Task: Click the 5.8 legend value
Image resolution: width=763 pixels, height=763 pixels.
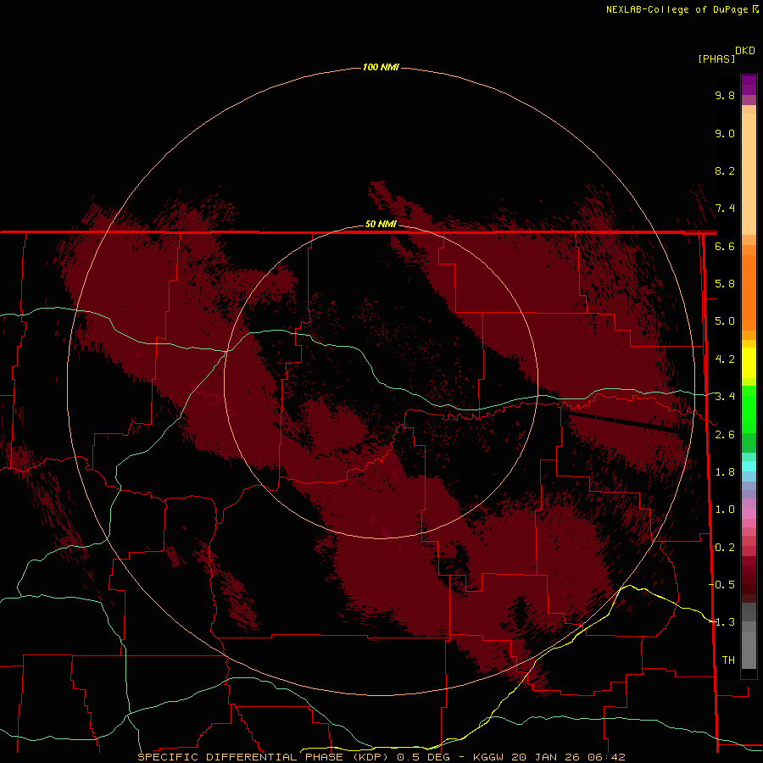Action: (x=725, y=284)
